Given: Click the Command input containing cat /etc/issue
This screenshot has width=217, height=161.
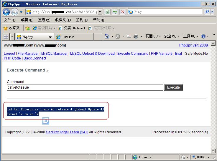Looking at the screenshot, I should tap(85, 87).
